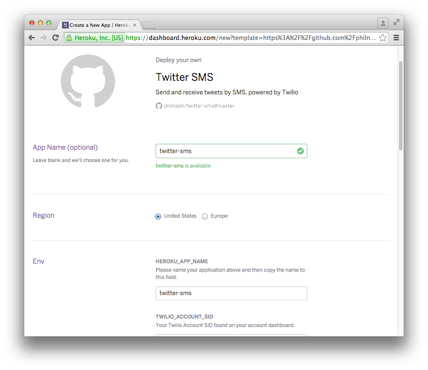This screenshot has height=370, width=428.
Task: Open the Chrome hamburger menu
Action: tap(396, 38)
